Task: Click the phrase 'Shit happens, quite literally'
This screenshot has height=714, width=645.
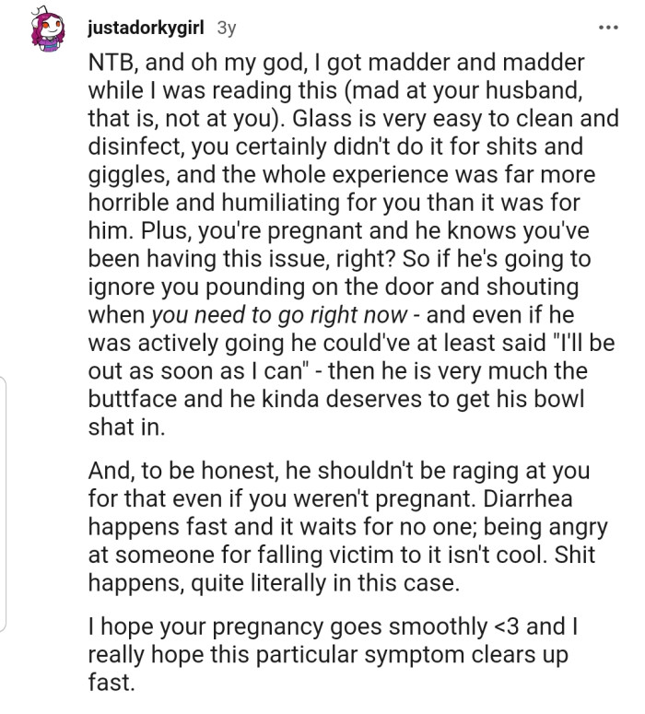Action: tap(276, 582)
